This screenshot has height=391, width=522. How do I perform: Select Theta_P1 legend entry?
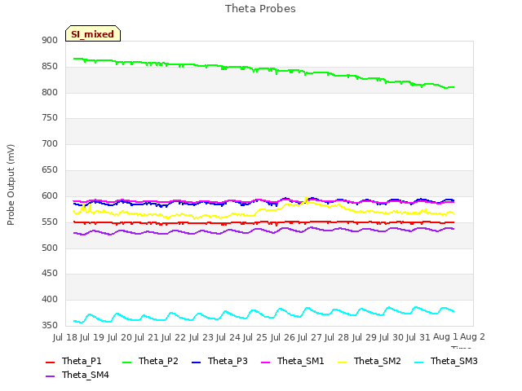[x=73, y=361]
